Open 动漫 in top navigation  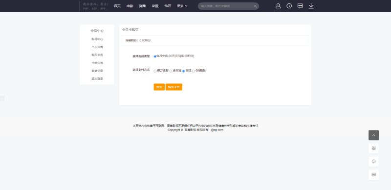[x=155, y=6]
